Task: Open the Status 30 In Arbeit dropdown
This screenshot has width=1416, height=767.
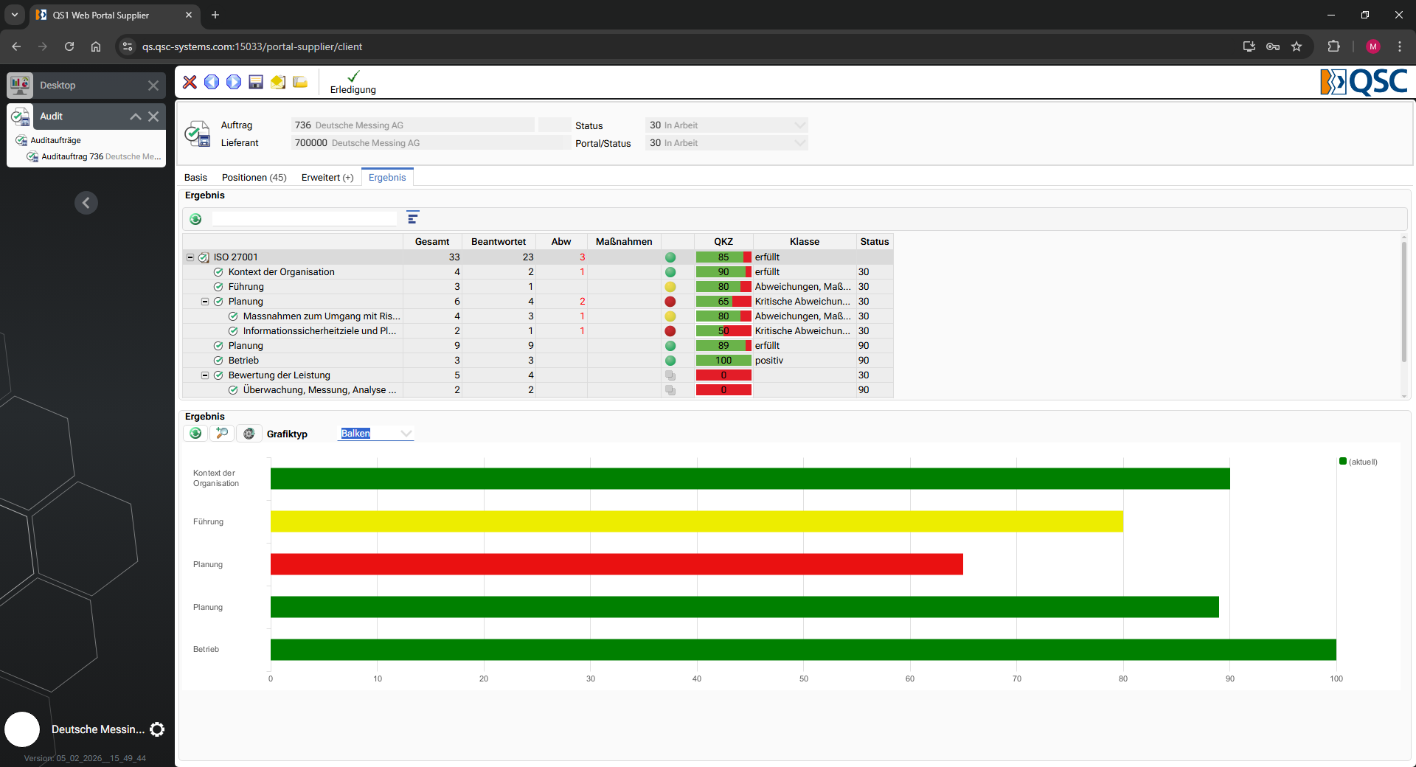Action: [726, 125]
